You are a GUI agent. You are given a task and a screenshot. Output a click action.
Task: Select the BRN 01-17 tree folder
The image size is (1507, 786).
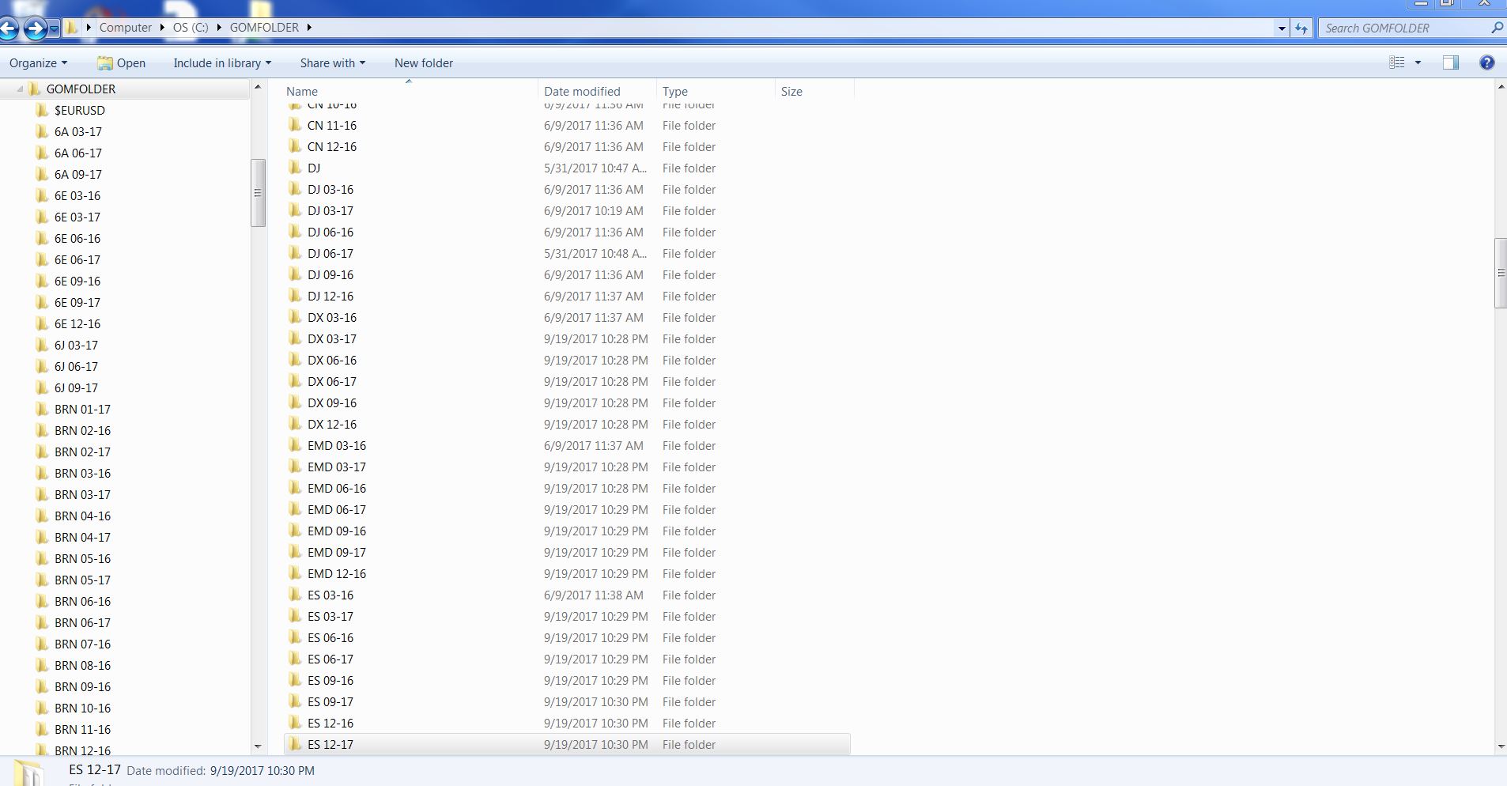tap(82, 410)
